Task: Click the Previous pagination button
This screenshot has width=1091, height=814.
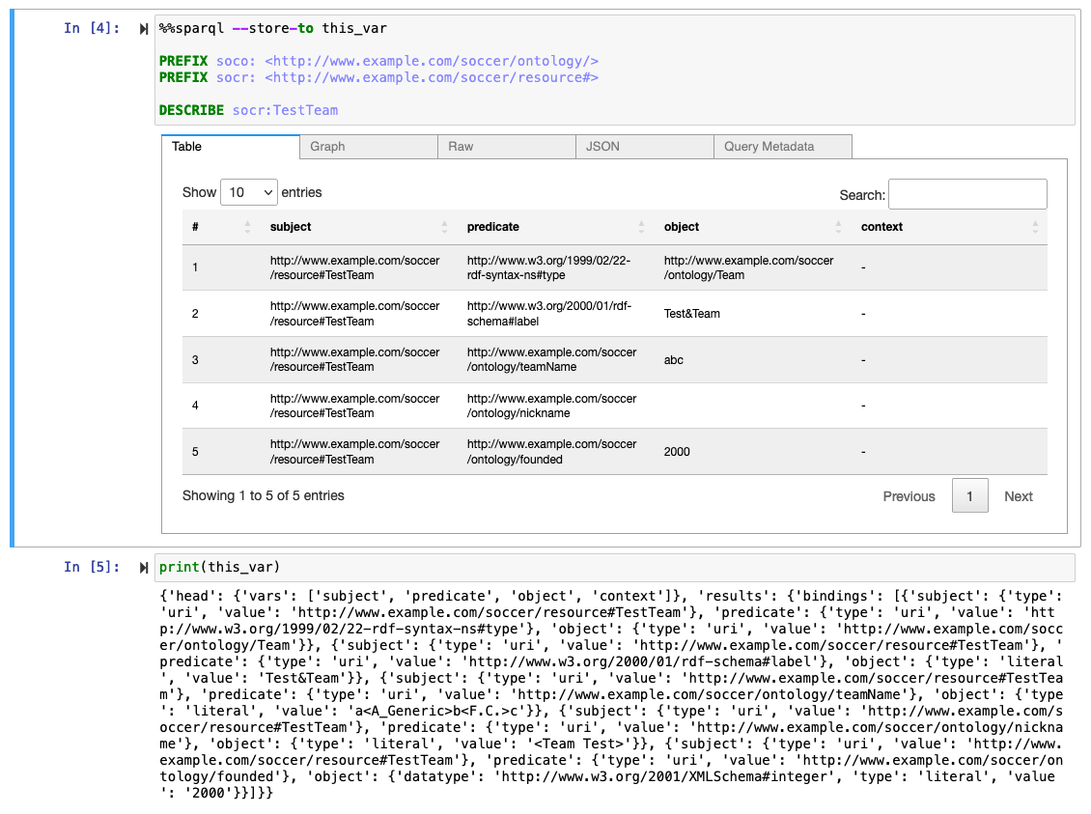Action: coord(908,495)
